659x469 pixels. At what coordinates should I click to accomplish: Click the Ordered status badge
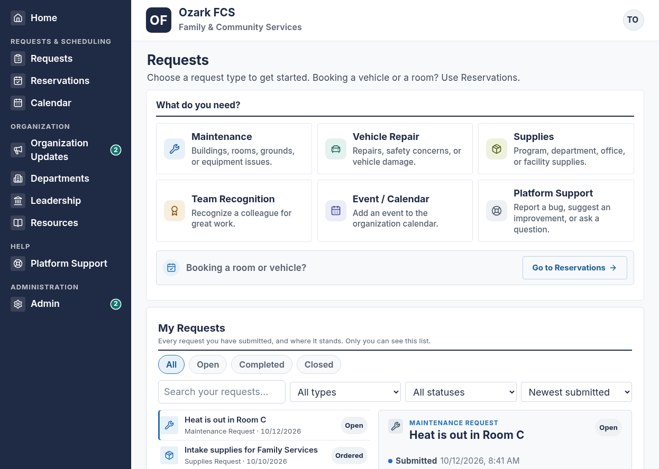(x=349, y=455)
